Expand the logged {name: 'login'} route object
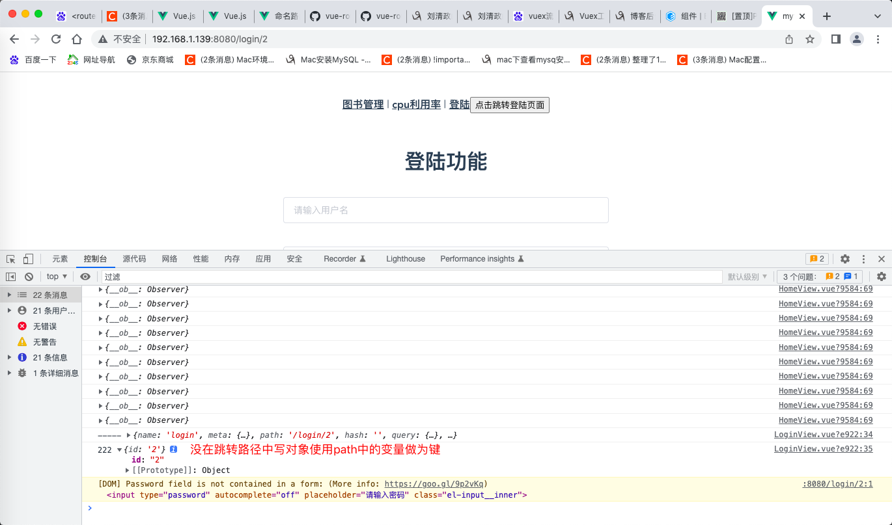Image resolution: width=892 pixels, height=525 pixels. pyautogui.click(x=128, y=435)
